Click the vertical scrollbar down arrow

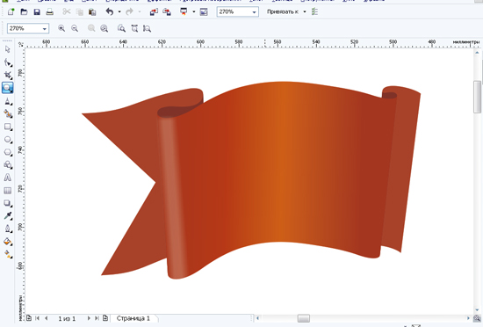click(x=478, y=310)
